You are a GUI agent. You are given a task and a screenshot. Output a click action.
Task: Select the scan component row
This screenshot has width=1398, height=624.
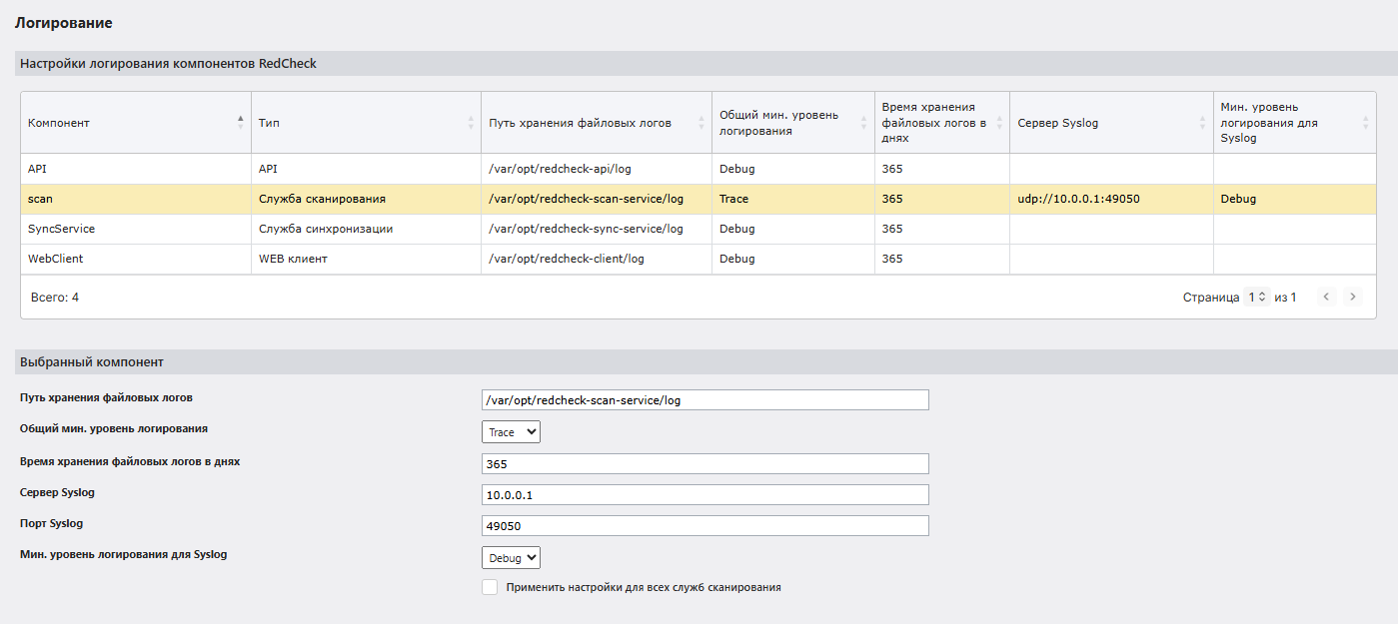point(699,199)
